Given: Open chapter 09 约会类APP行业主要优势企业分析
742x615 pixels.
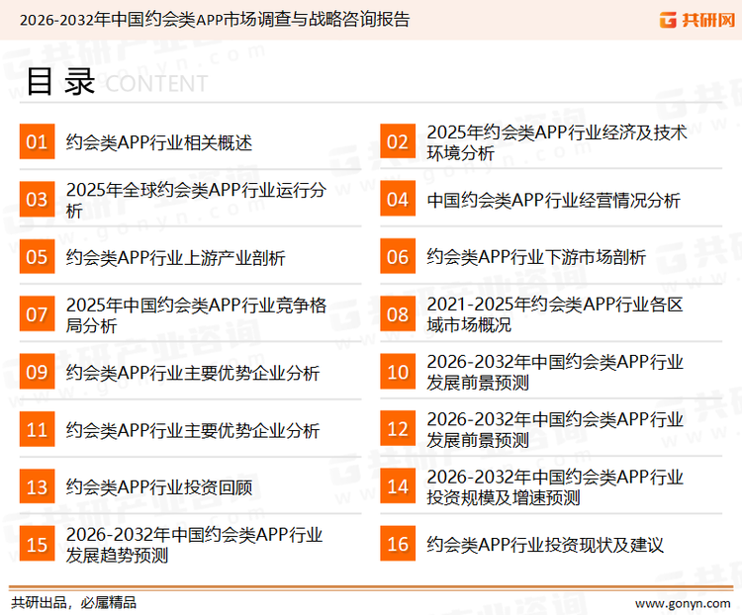Looking at the screenshot, I should coord(193,373).
